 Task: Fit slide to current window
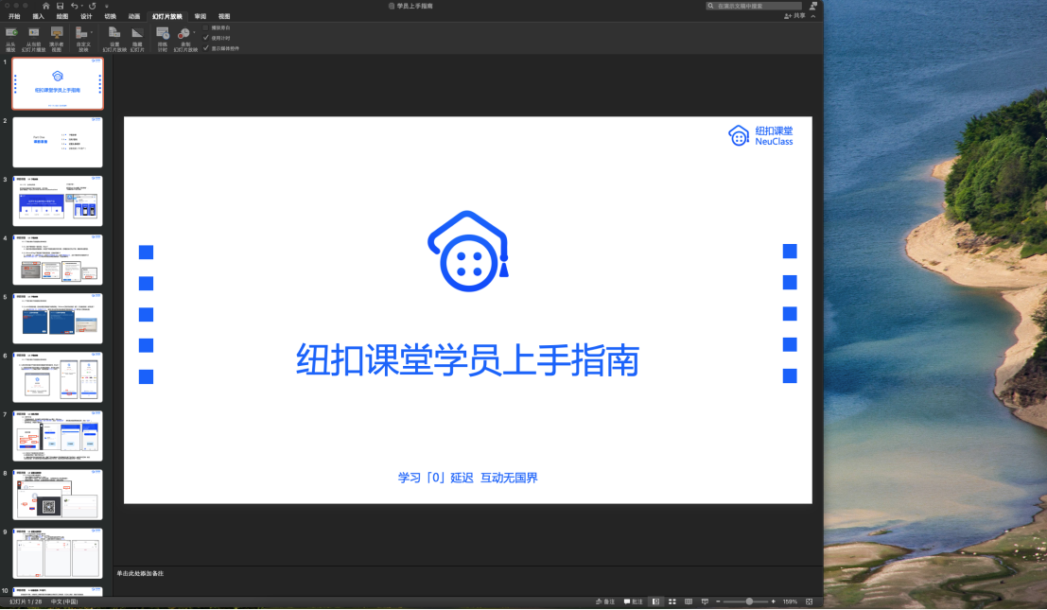pos(810,601)
